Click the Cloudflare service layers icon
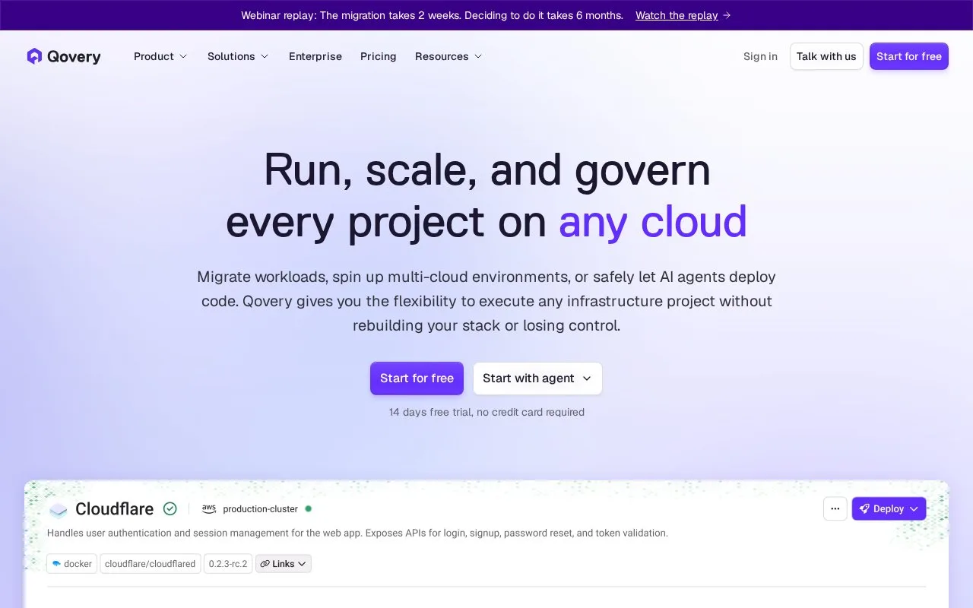The height and width of the screenshot is (608, 973). click(x=58, y=509)
